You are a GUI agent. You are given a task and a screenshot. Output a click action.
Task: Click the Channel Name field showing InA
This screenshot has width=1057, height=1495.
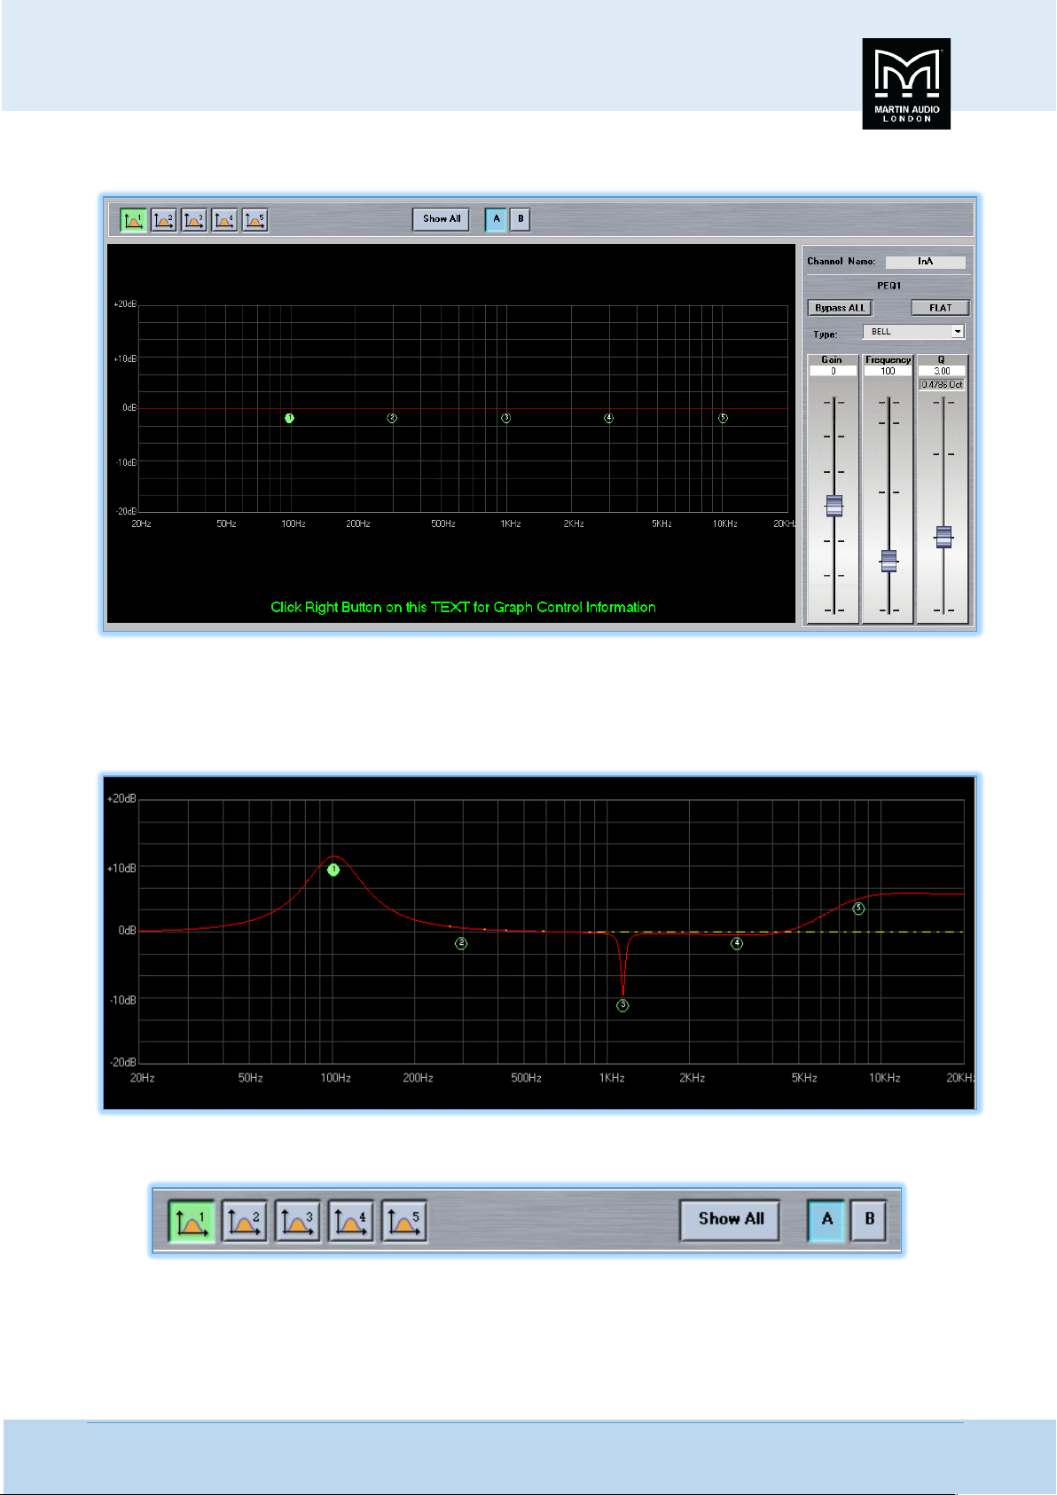point(925,262)
